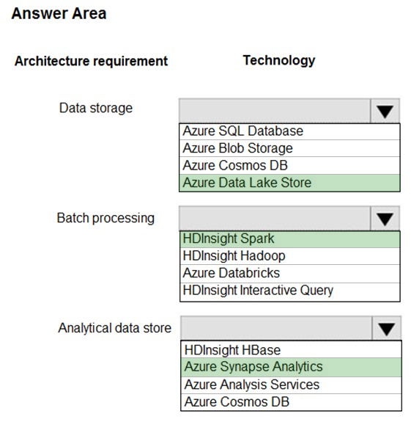Choose Azure Cosmos DB under Analytical data store
The width and height of the screenshot is (411, 422).
pyautogui.click(x=292, y=402)
